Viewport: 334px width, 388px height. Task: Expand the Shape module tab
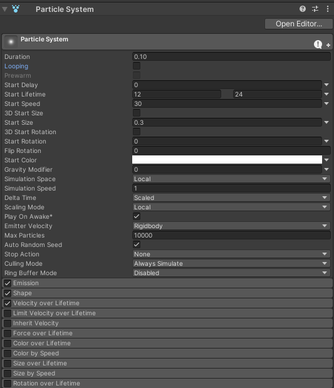click(167, 293)
